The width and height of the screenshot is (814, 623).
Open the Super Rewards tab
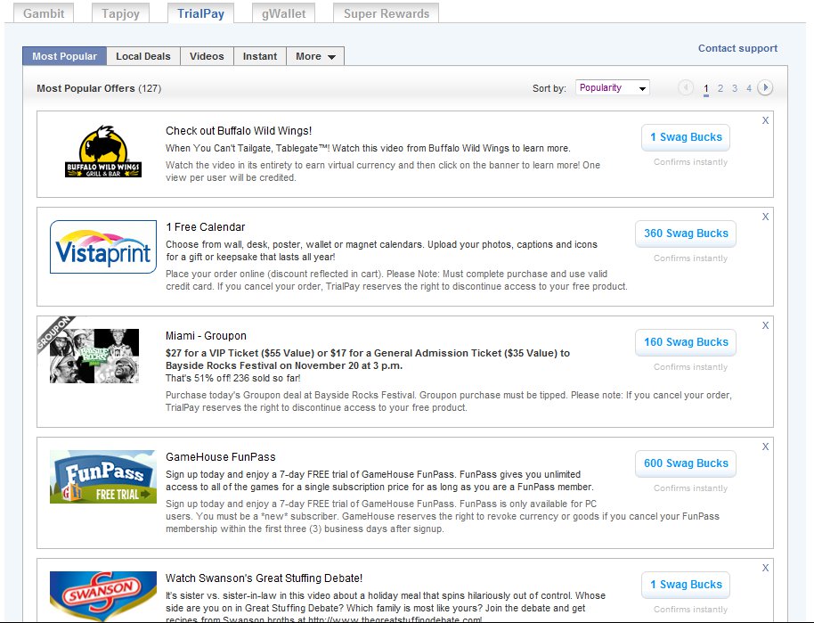tap(387, 13)
